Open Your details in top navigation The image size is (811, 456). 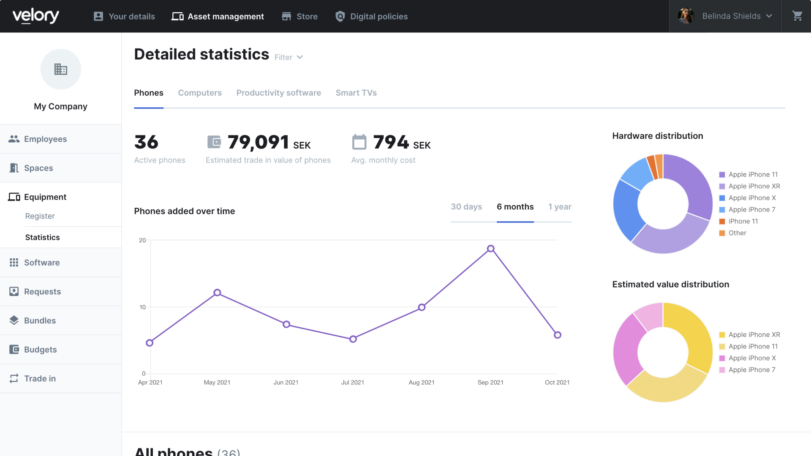[124, 16]
